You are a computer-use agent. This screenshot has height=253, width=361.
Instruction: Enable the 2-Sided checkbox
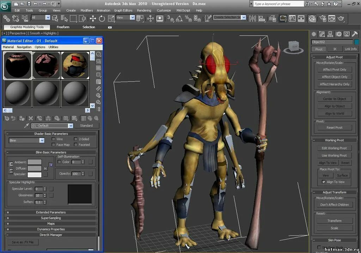click(x=75, y=139)
